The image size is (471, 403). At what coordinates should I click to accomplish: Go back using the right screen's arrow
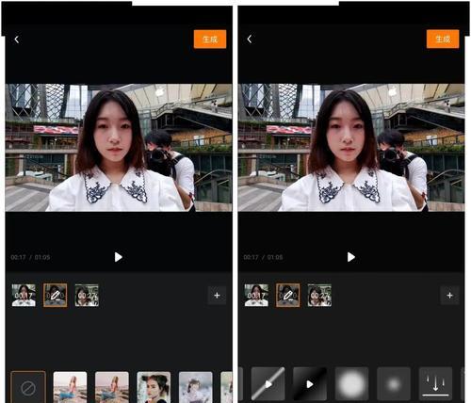(250, 40)
